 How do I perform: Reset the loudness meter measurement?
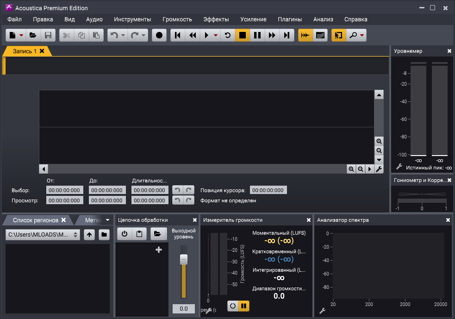[x=233, y=306]
